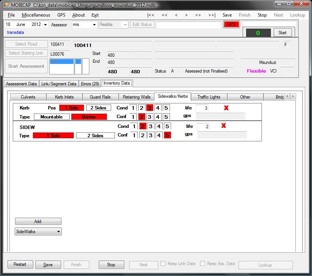Switch to the Traffic Lights tab
The width and height of the screenshot is (312, 276).
pyautogui.click(x=209, y=97)
